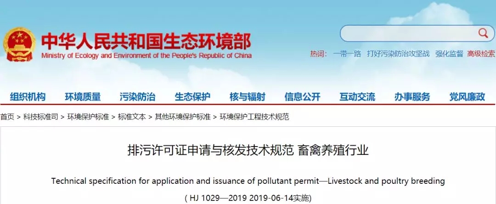Open the 组织机构 menu tab
The height and width of the screenshot is (204, 496).
28,97
